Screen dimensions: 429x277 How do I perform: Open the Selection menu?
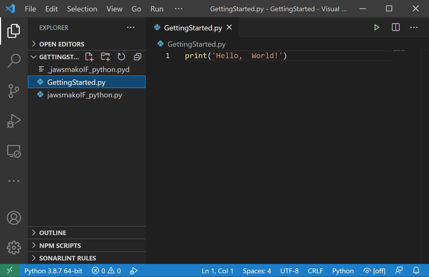point(82,9)
